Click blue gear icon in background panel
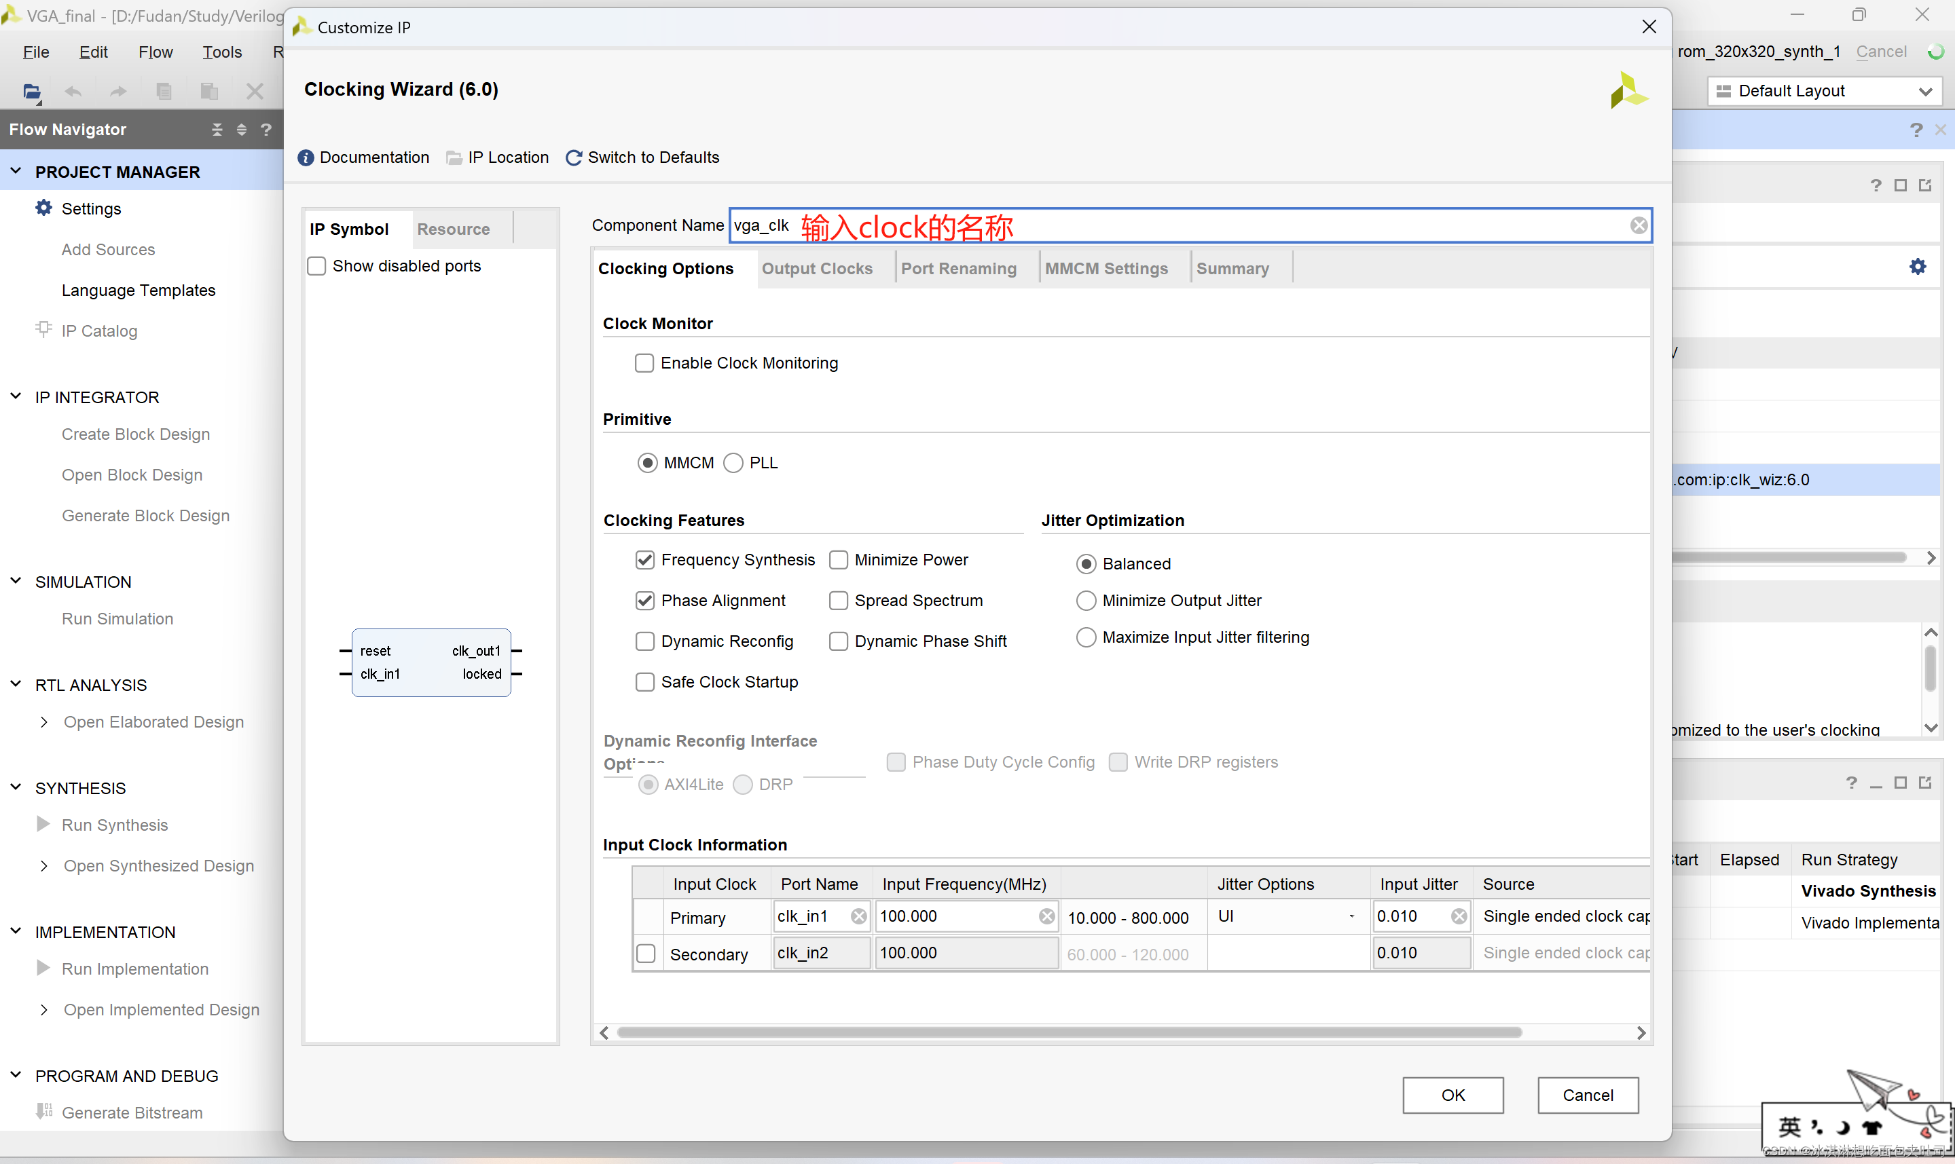Image resolution: width=1955 pixels, height=1164 pixels. tap(1918, 267)
